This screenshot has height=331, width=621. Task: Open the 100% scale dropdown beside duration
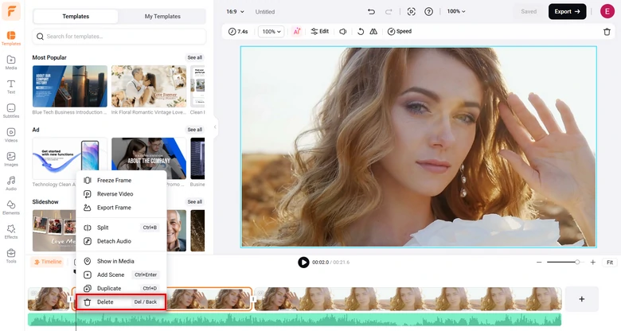(x=271, y=31)
